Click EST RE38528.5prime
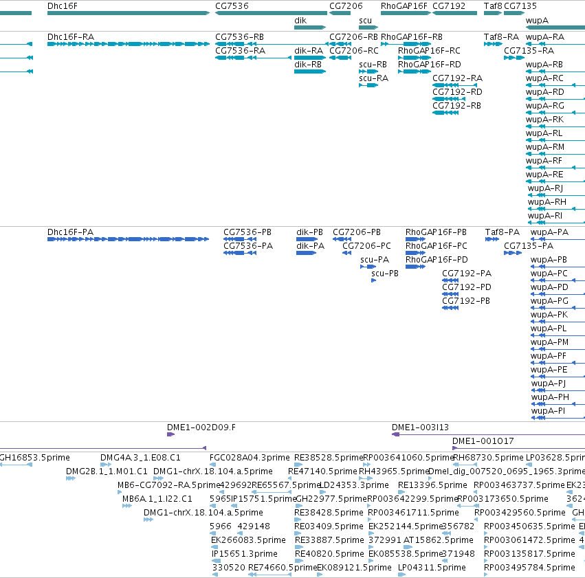This screenshot has height=578, width=585. 329,458
